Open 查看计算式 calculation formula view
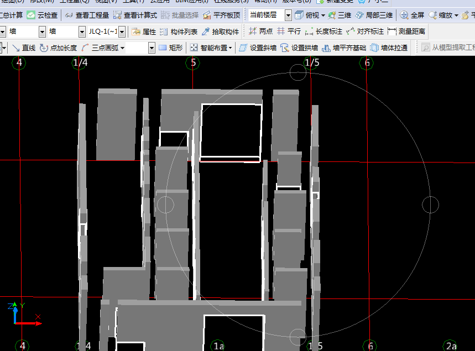Image resolution: width=475 pixels, height=351 pixels. click(x=135, y=15)
